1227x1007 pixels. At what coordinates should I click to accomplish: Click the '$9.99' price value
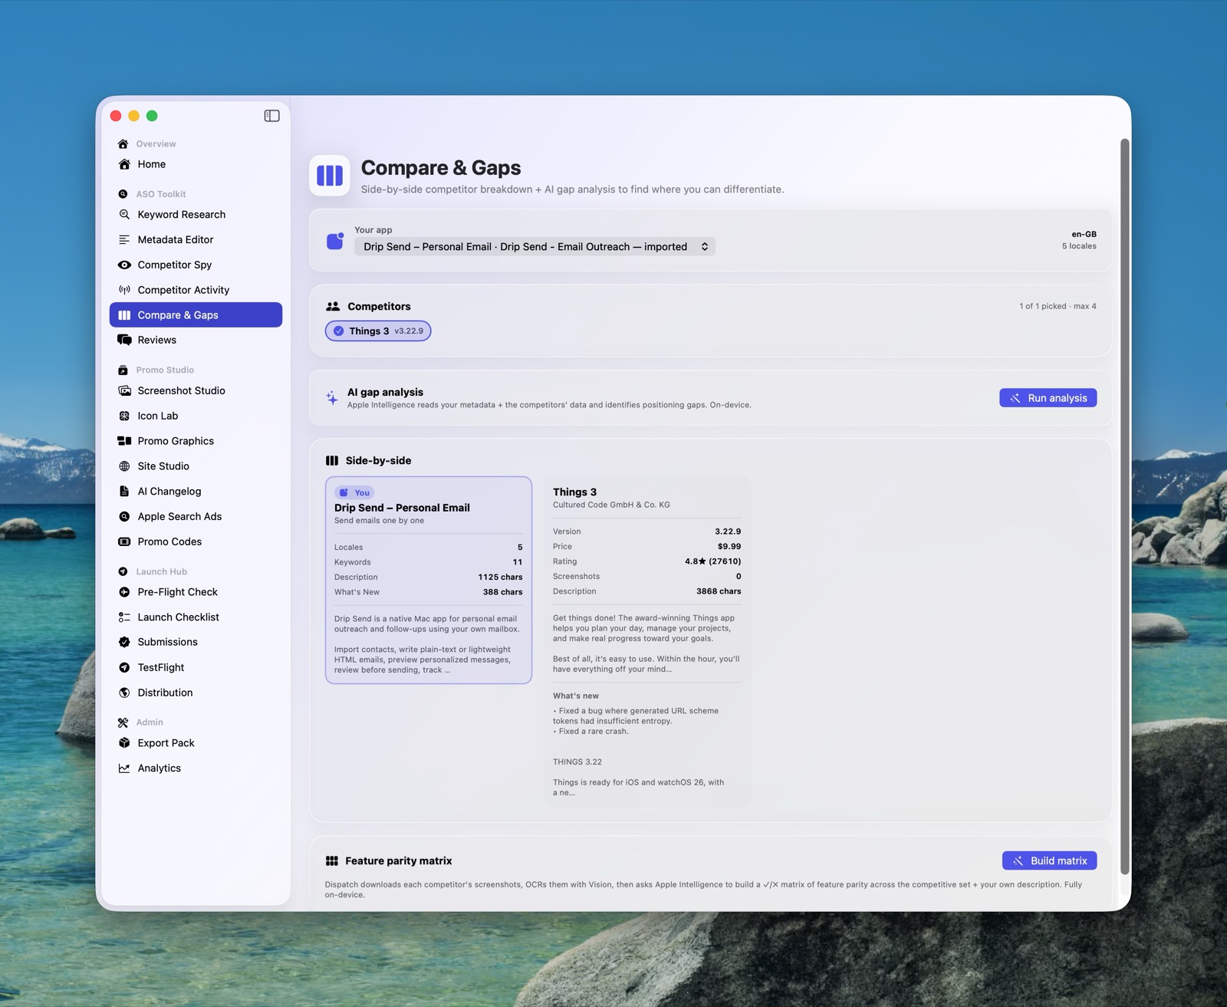point(729,547)
